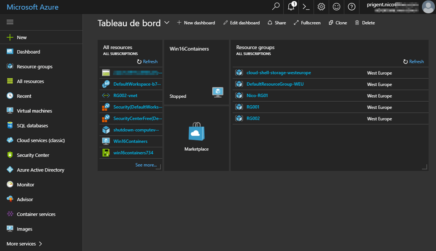Click the feedback smiley icon

[336, 7]
